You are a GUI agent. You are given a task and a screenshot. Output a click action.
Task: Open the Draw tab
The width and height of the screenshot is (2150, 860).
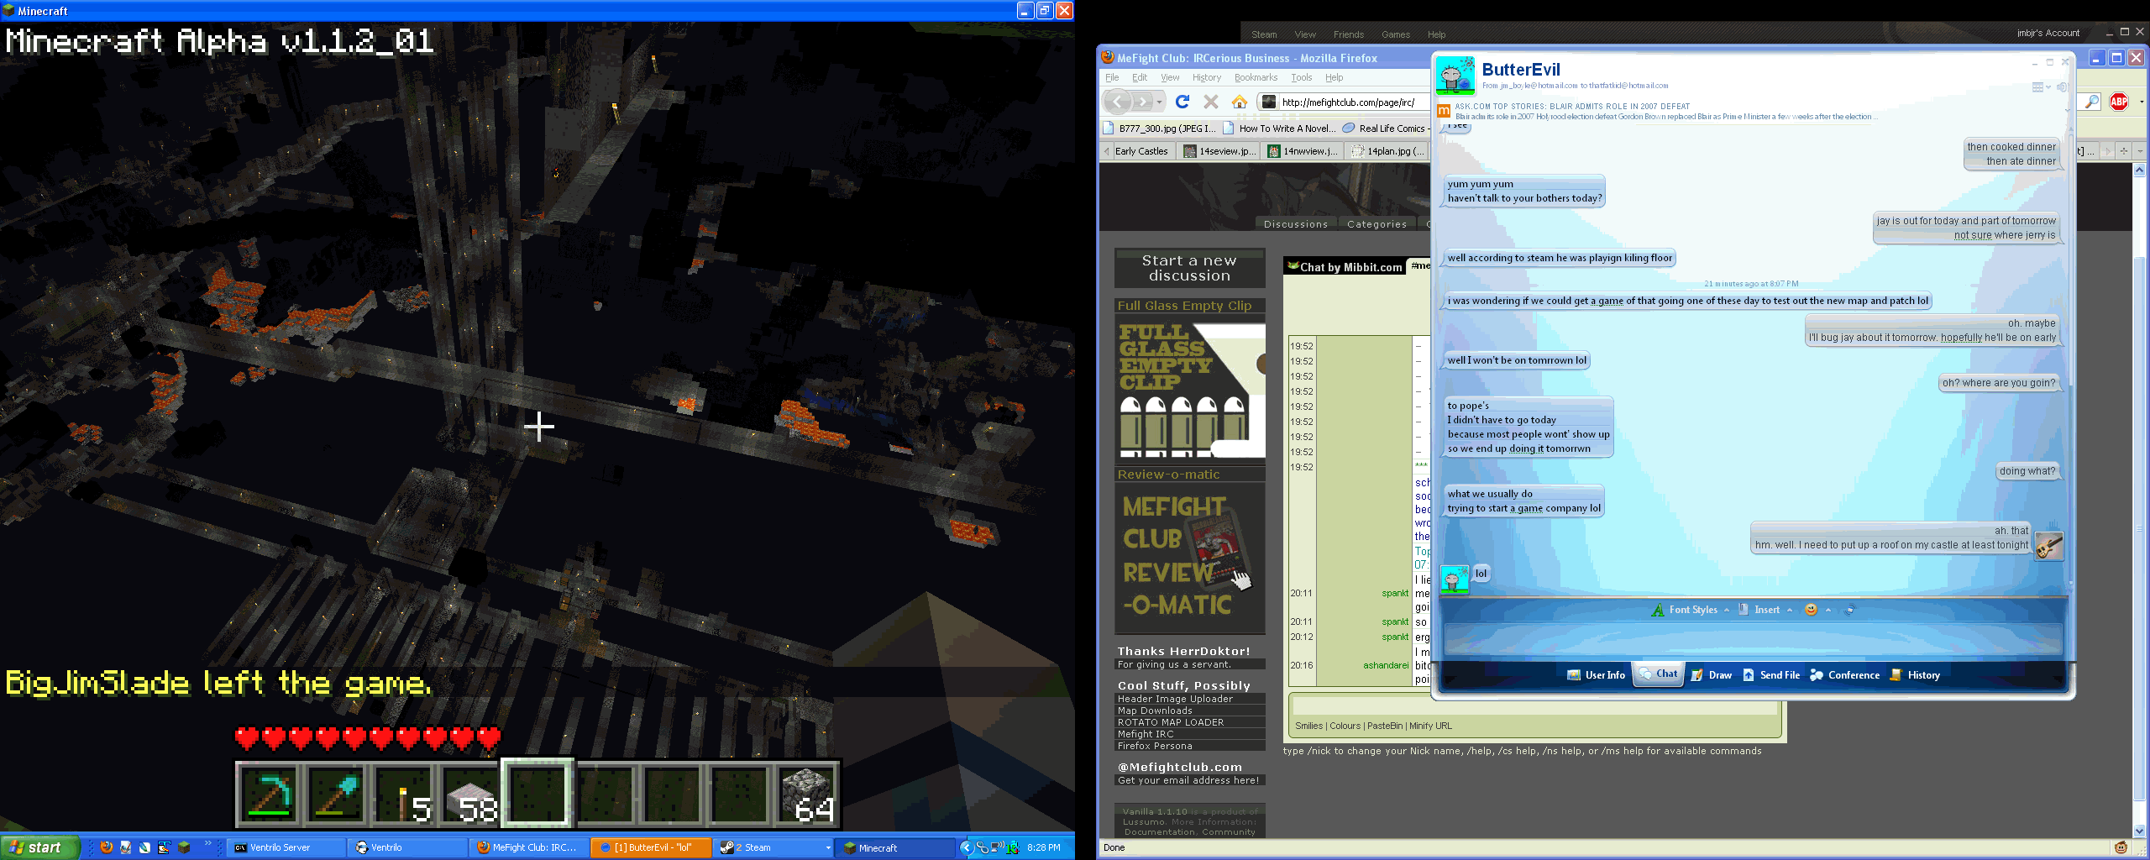(x=1711, y=675)
